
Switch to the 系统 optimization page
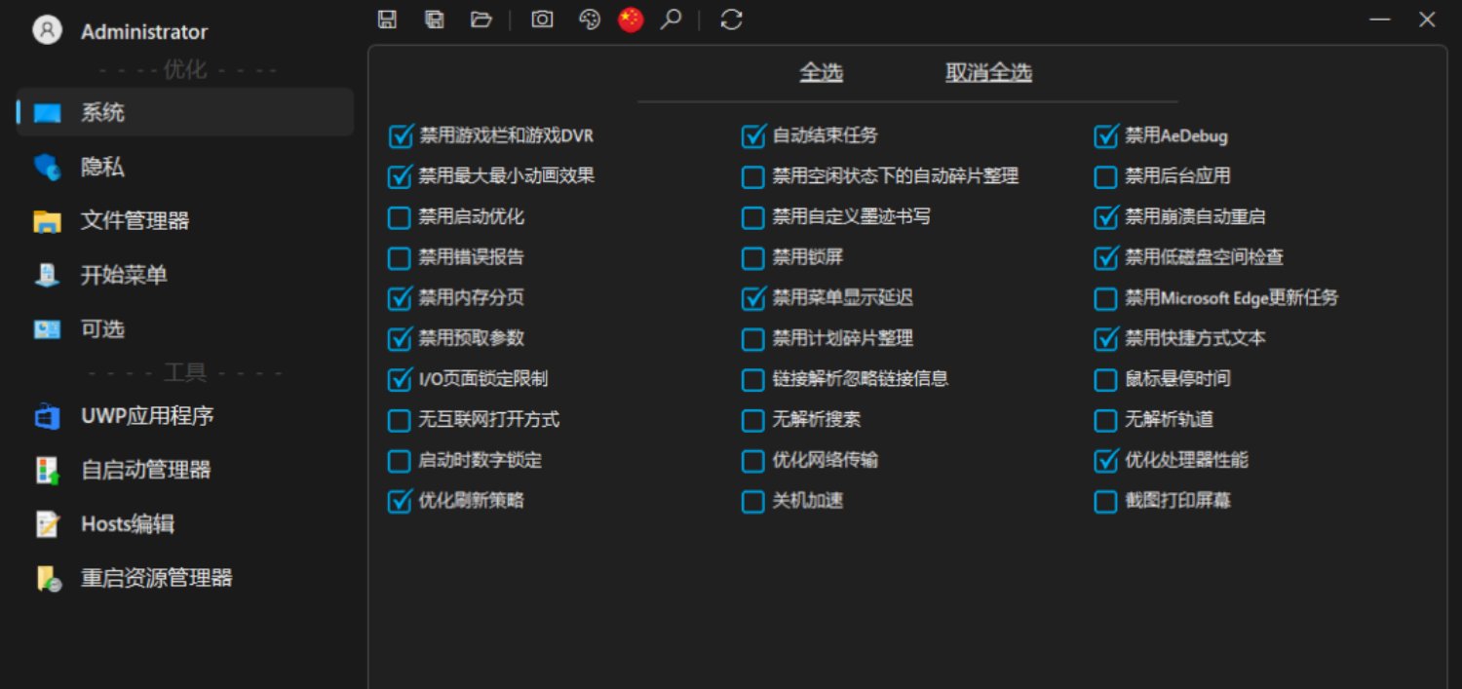click(100, 112)
